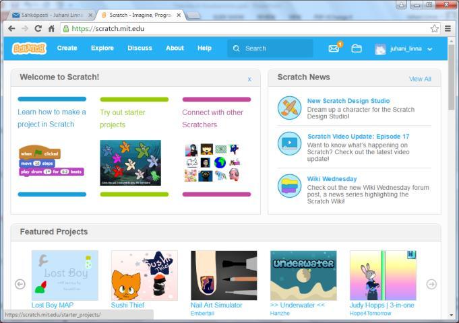459x323 pixels.
Task: Click the green padlock security icon
Action: pyautogui.click(x=66, y=29)
